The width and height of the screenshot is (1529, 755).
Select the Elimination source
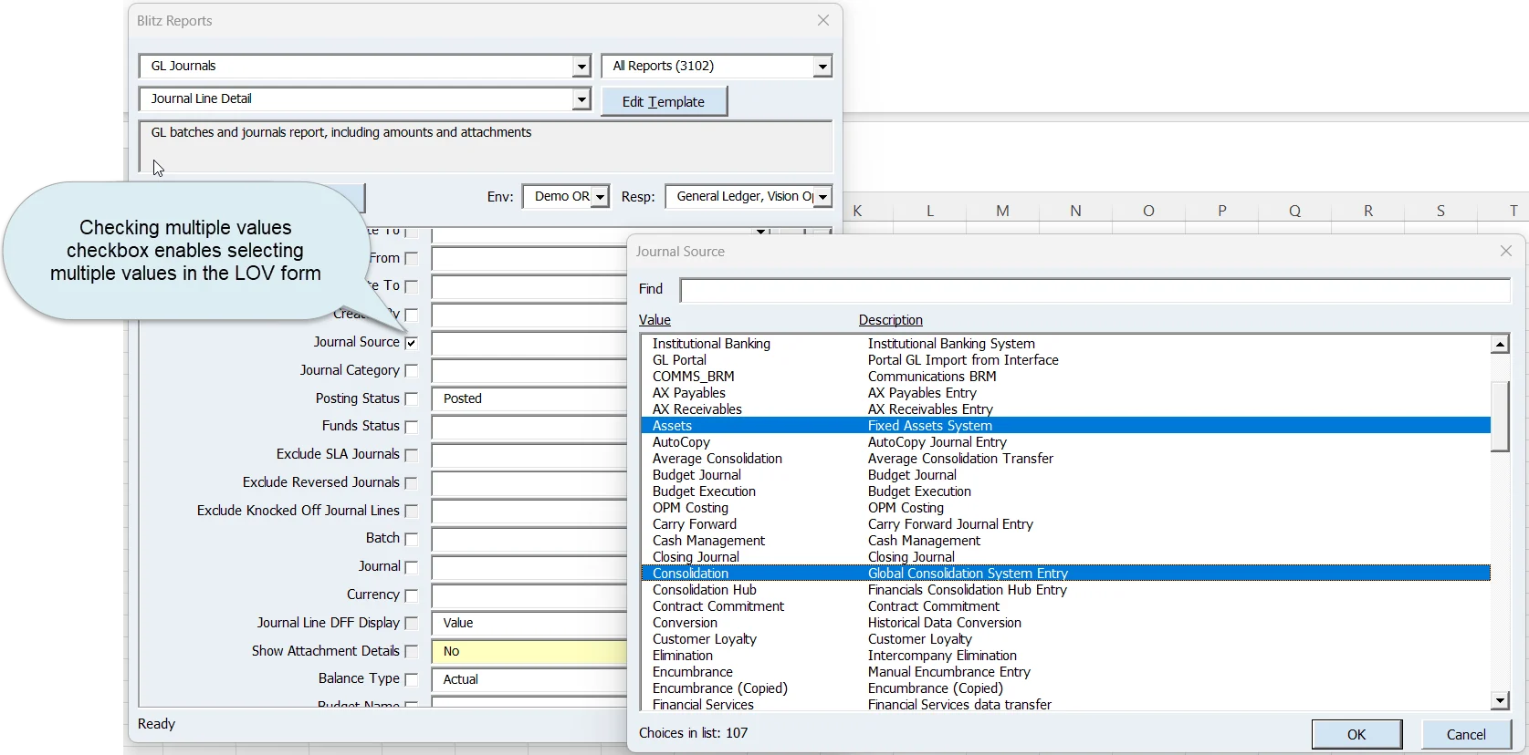(1066, 656)
